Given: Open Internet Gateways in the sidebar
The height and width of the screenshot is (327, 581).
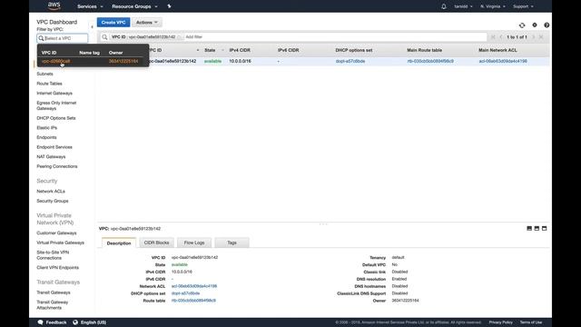Looking at the screenshot, I should [x=54, y=93].
